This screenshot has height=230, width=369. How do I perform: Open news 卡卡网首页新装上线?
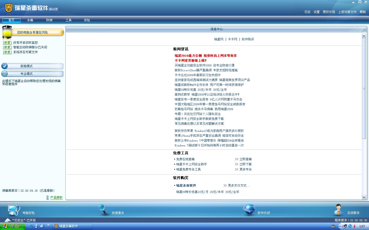(x=191, y=61)
